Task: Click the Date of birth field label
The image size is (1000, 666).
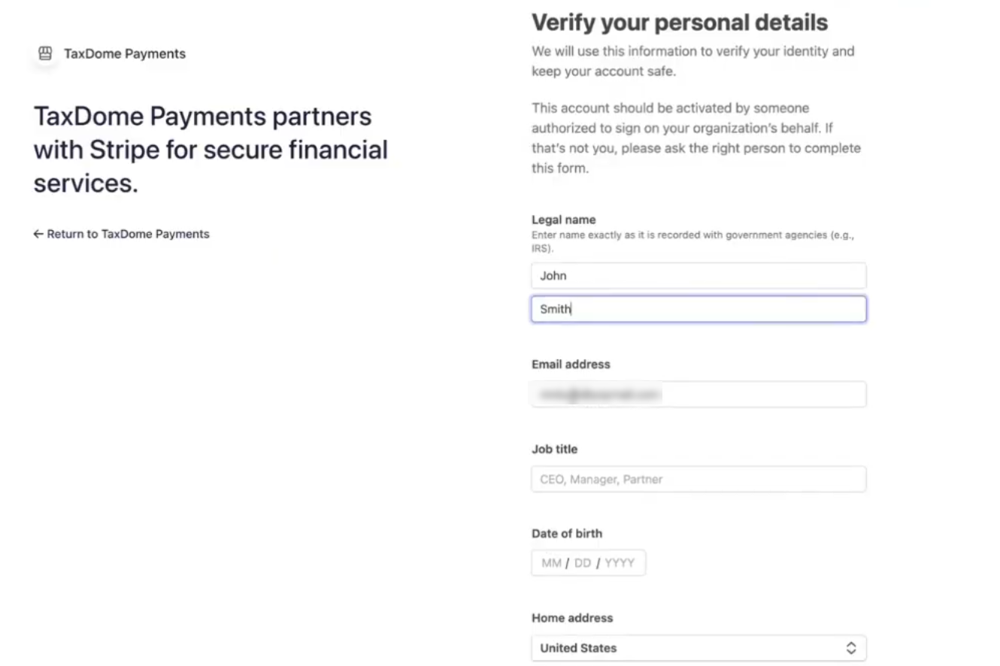Action: coord(567,533)
